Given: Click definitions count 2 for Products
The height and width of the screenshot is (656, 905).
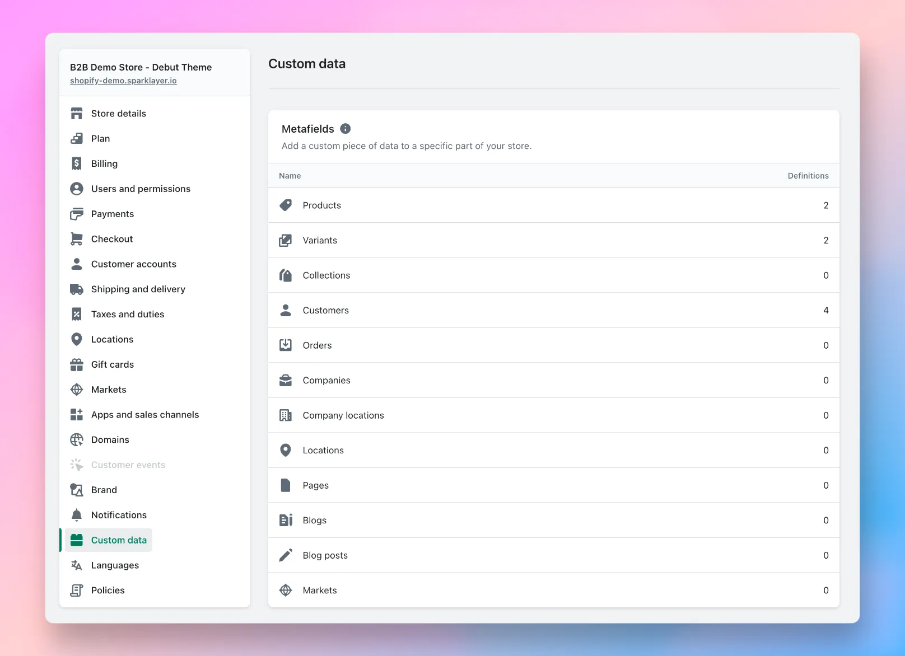Looking at the screenshot, I should (826, 205).
